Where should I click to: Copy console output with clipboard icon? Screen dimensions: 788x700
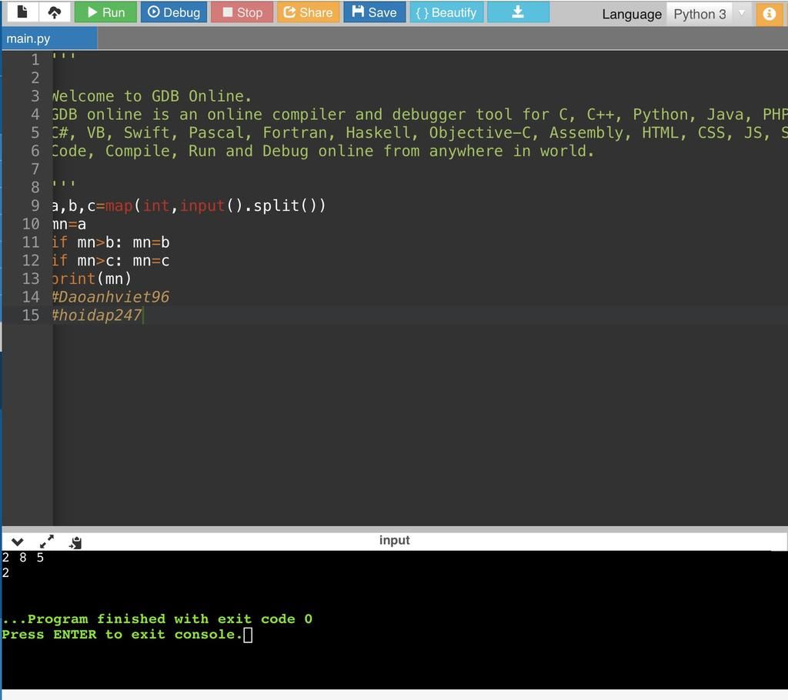click(x=76, y=542)
